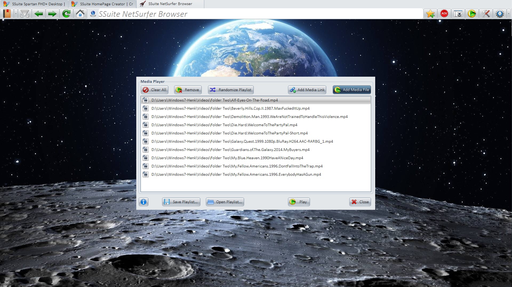
Task: Select Galaxy.Quest.1999 file in the playlist
Action: click(242, 141)
